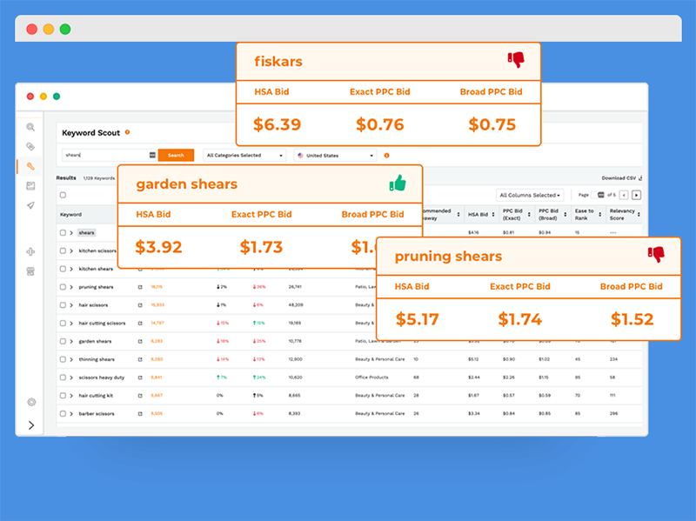
Task: Expand the shears keyword row chevron
Action: pyautogui.click(x=71, y=232)
